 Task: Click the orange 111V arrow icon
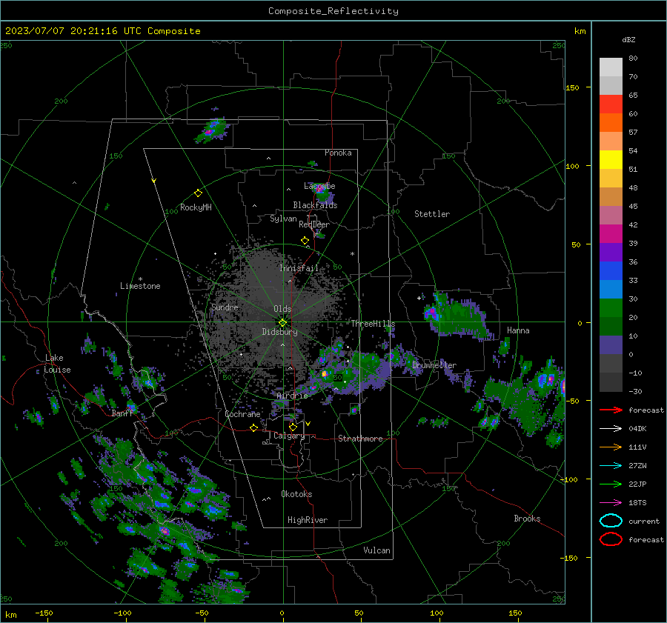[611, 447]
